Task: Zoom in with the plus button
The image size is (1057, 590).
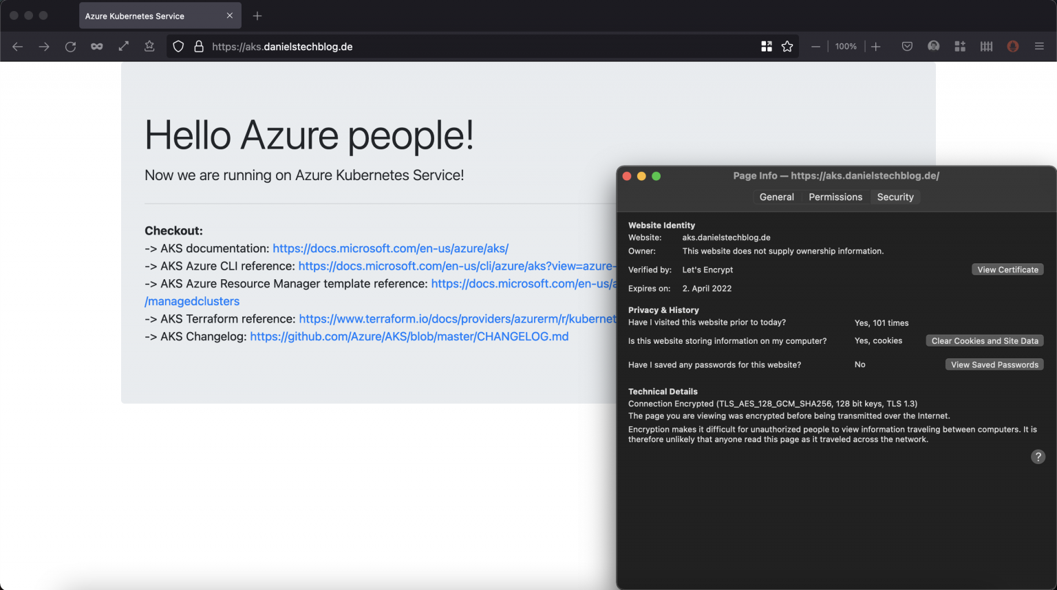Action: tap(875, 47)
